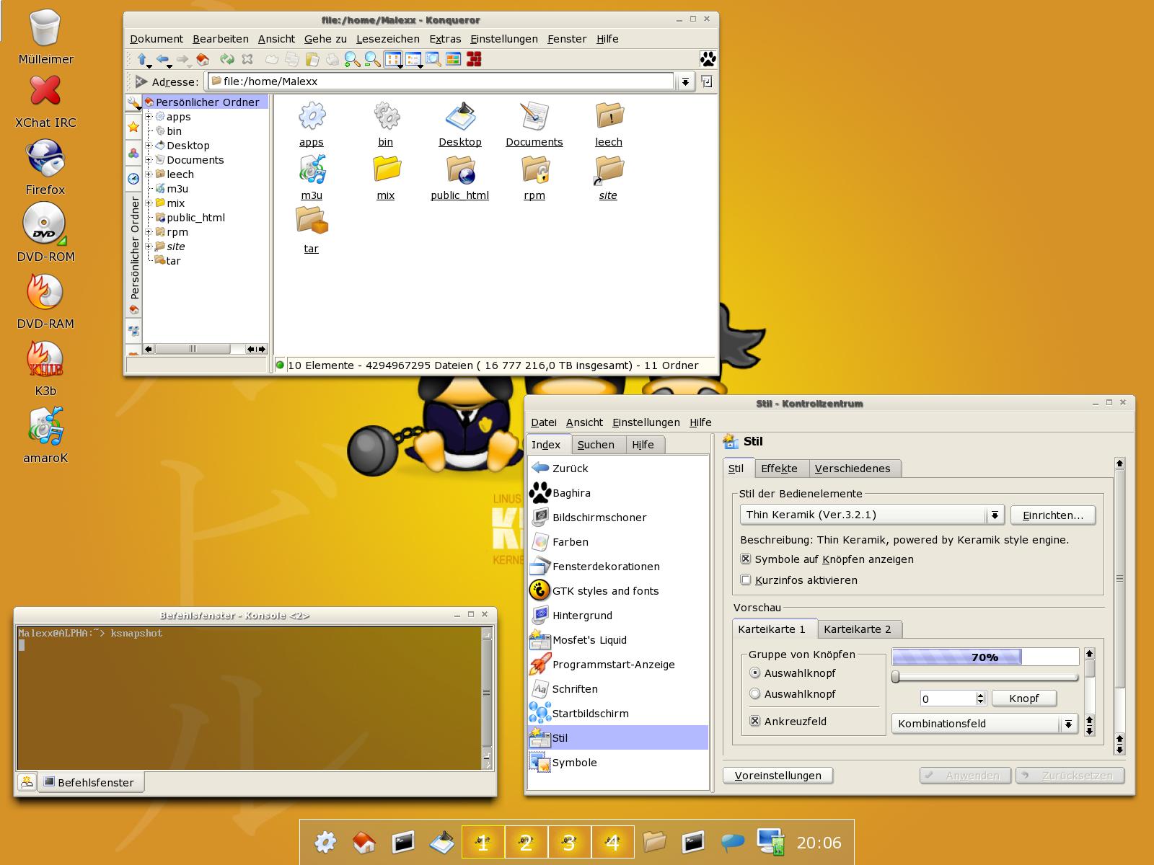This screenshot has height=865, width=1154.
Task: Open the Extras menu in Konqueror
Action: [x=445, y=39]
